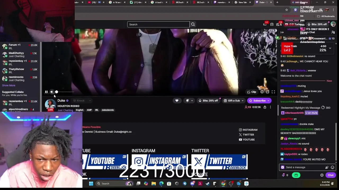Collapse the chat panel arrow
Image resolution: width=339 pixels, height=190 pixels.
[282, 32]
